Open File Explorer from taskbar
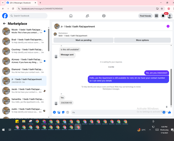Viewport: 174px width, 141px height. click(x=24, y=122)
